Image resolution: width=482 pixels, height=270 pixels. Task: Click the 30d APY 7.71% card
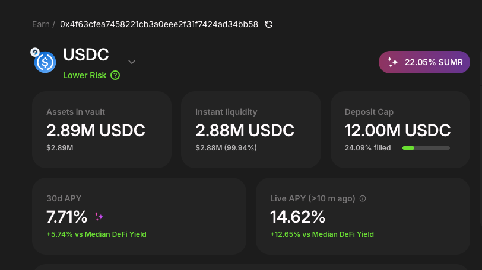(139, 216)
